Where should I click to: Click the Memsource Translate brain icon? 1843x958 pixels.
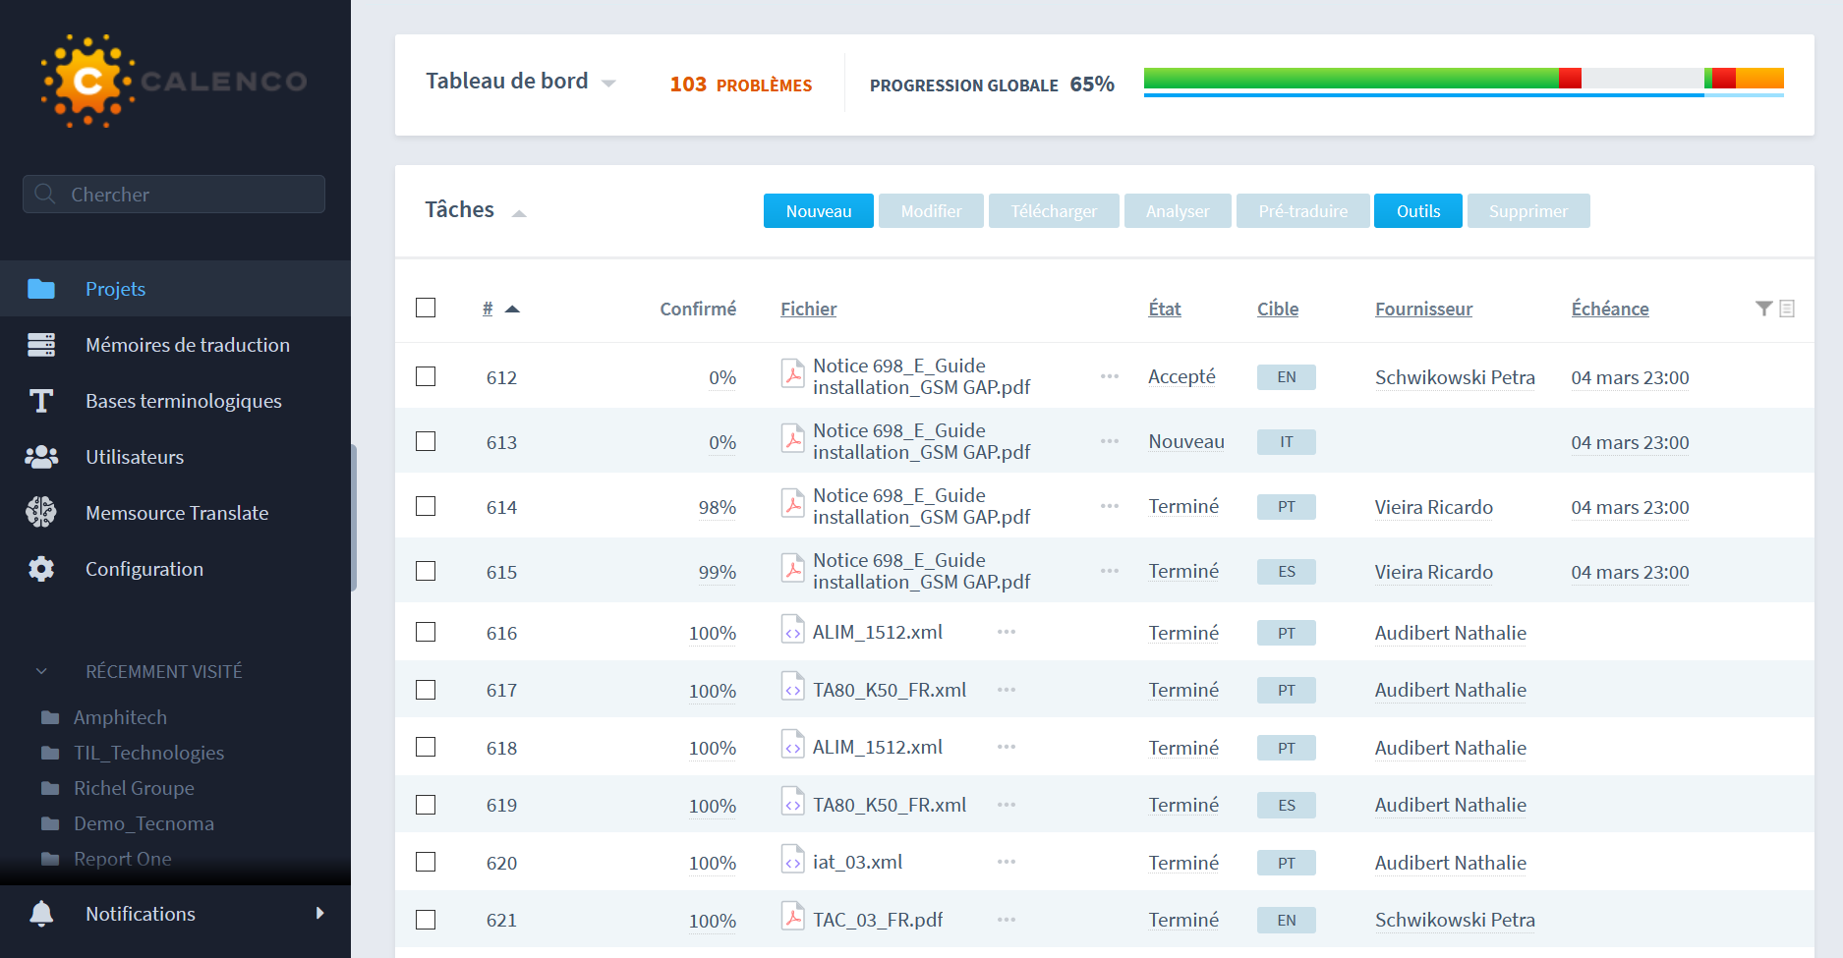(x=41, y=513)
